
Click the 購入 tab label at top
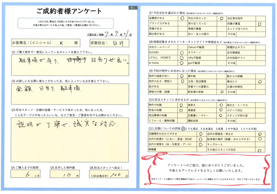tap(133, 8)
